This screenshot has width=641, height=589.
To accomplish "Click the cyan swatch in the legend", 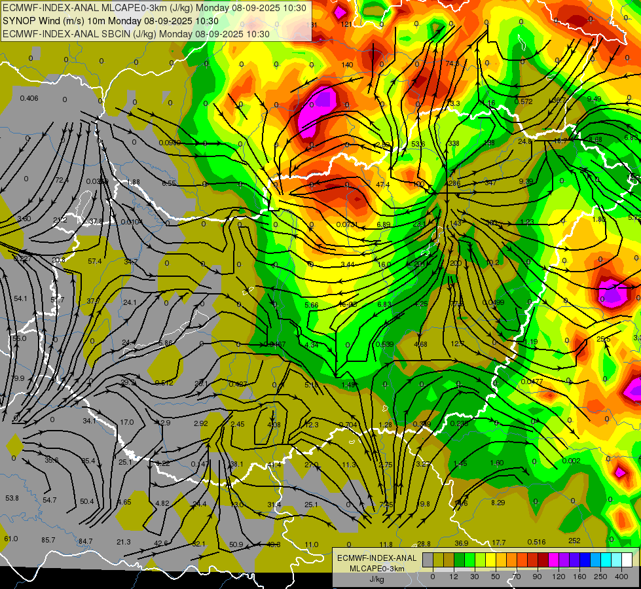I will click(606, 560).
